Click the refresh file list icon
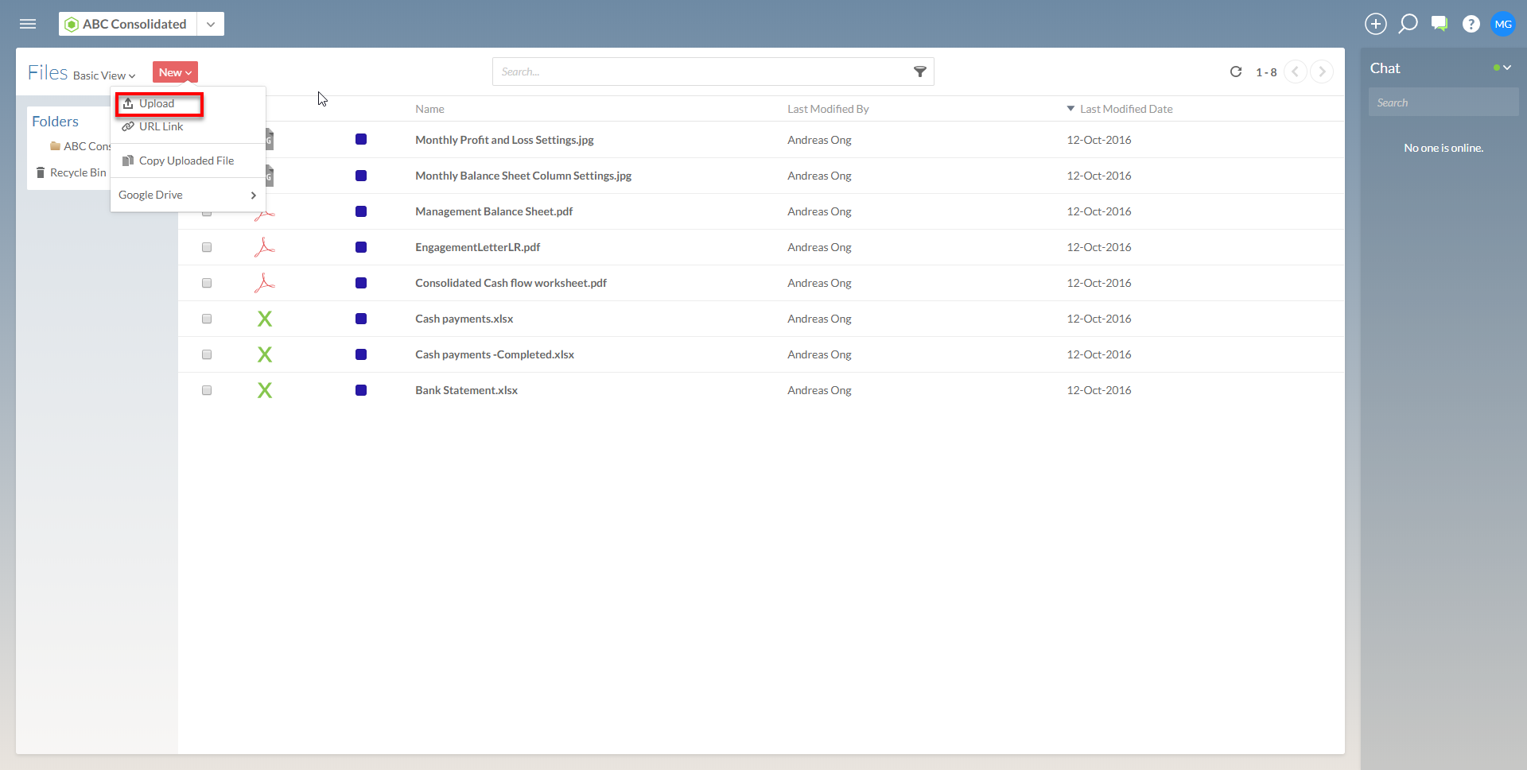Viewport: 1527px width, 770px height. [1236, 72]
